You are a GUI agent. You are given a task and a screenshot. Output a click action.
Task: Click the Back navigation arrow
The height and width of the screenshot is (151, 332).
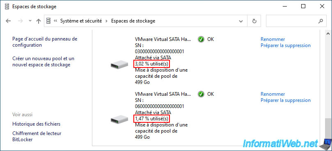[x=8, y=21]
